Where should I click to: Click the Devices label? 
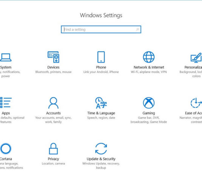(53, 67)
